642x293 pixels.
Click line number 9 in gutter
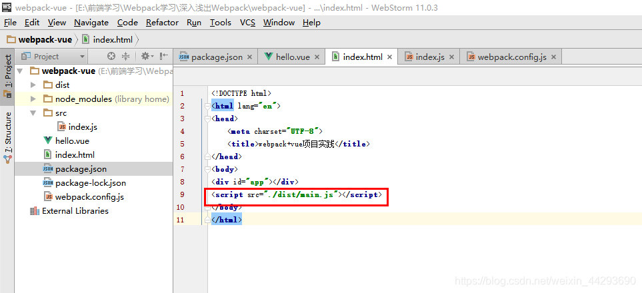(x=182, y=194)
